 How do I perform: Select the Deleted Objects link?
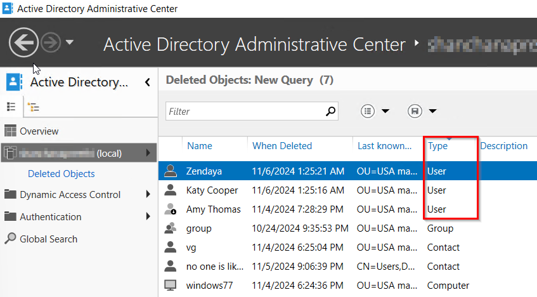tap(61, 174)
